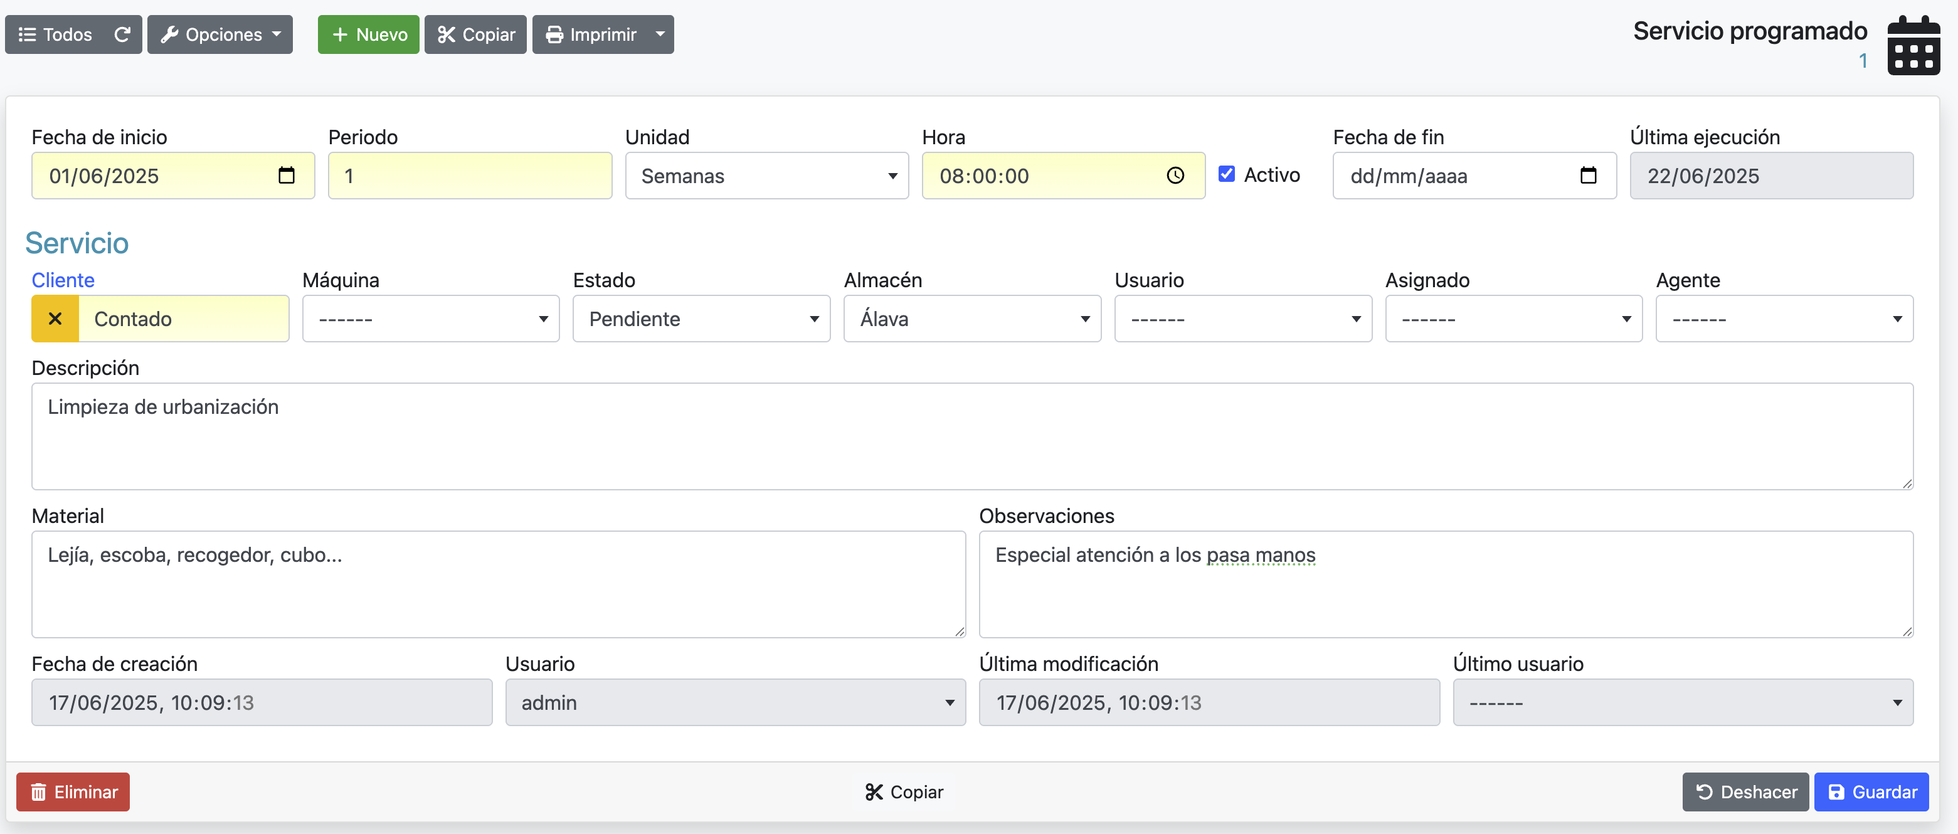Open the Opciones menu
This screenshot has height=834, width=1958.
pyautogui.click(x=220, y=34)
